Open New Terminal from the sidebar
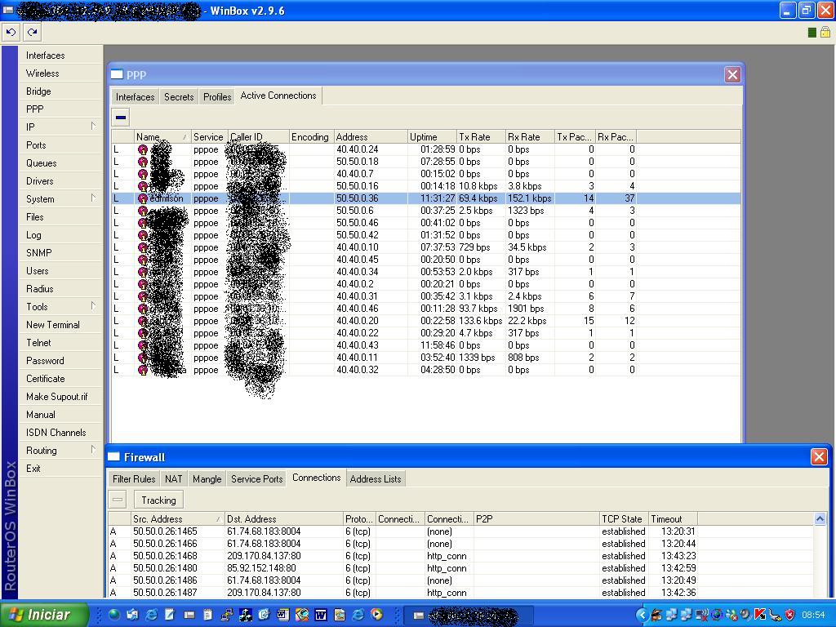The height and width of the screenshot is (627, 836). pos(53,325)
